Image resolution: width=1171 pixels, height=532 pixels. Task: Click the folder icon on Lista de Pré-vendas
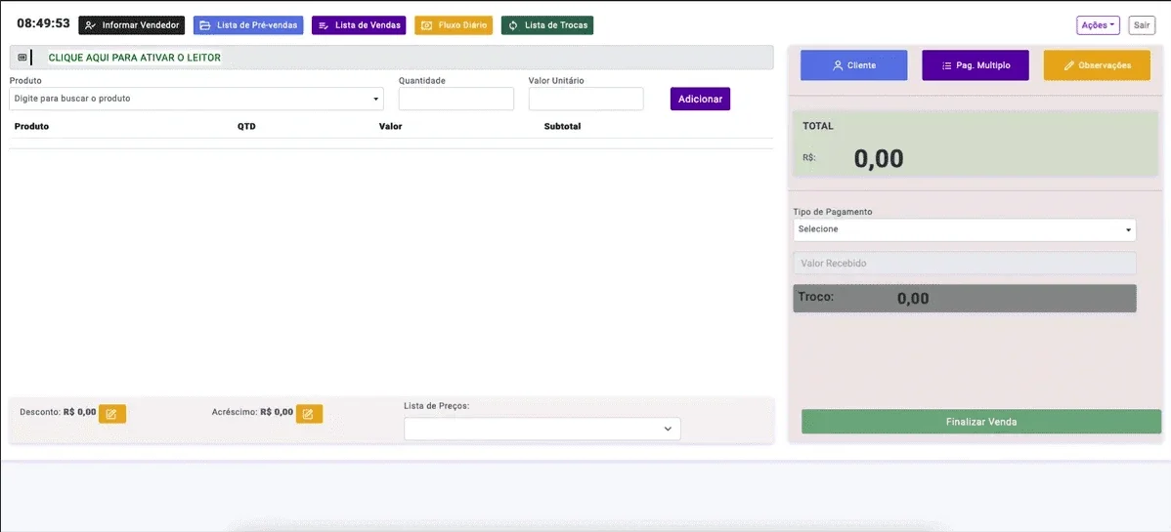204,25
